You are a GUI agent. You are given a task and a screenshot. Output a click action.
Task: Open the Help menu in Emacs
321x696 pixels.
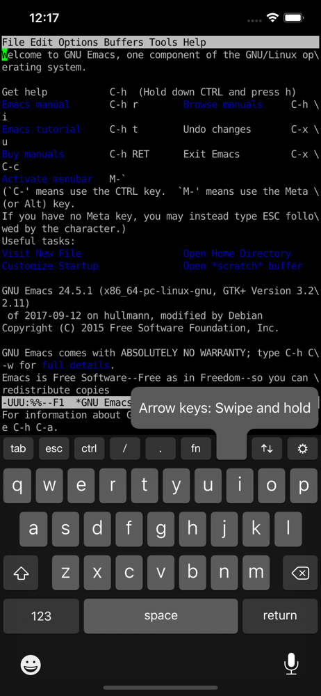click(x=195, y=42)
